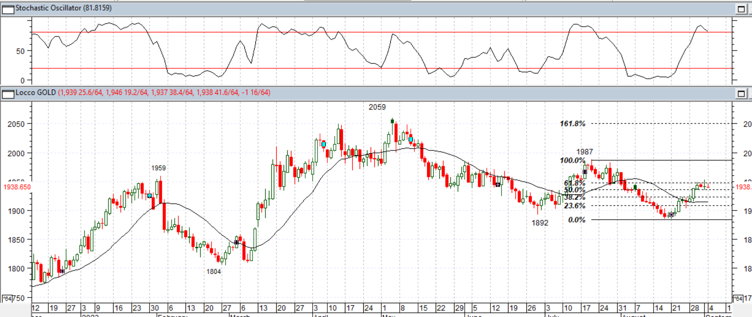Click date 16 on the time axis
This screenshot has width=752, height=317.
click(118, 308)
